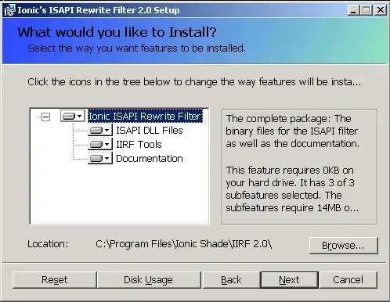Open install-state dropdown for IIRF Tools

[100, 144]
